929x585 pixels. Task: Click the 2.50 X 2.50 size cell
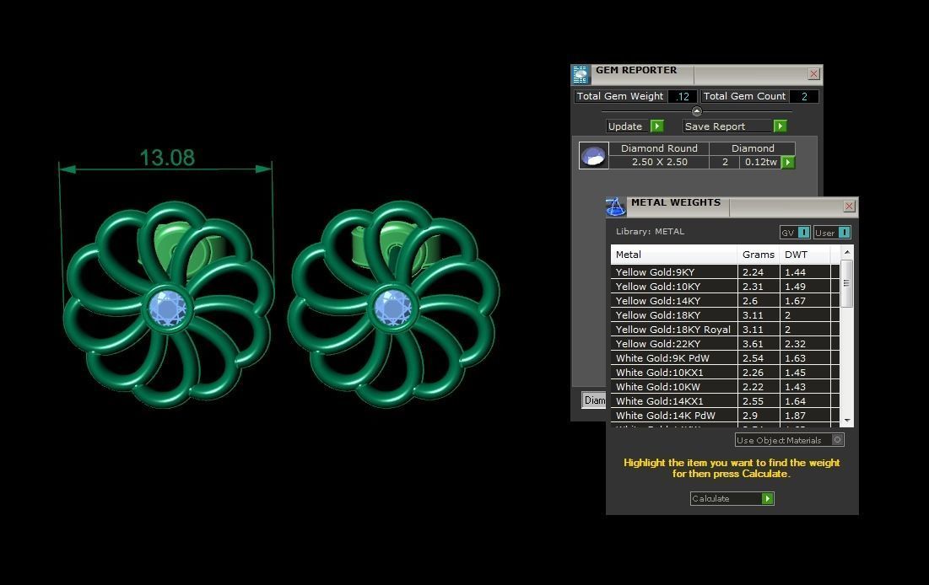click(659, 162)
